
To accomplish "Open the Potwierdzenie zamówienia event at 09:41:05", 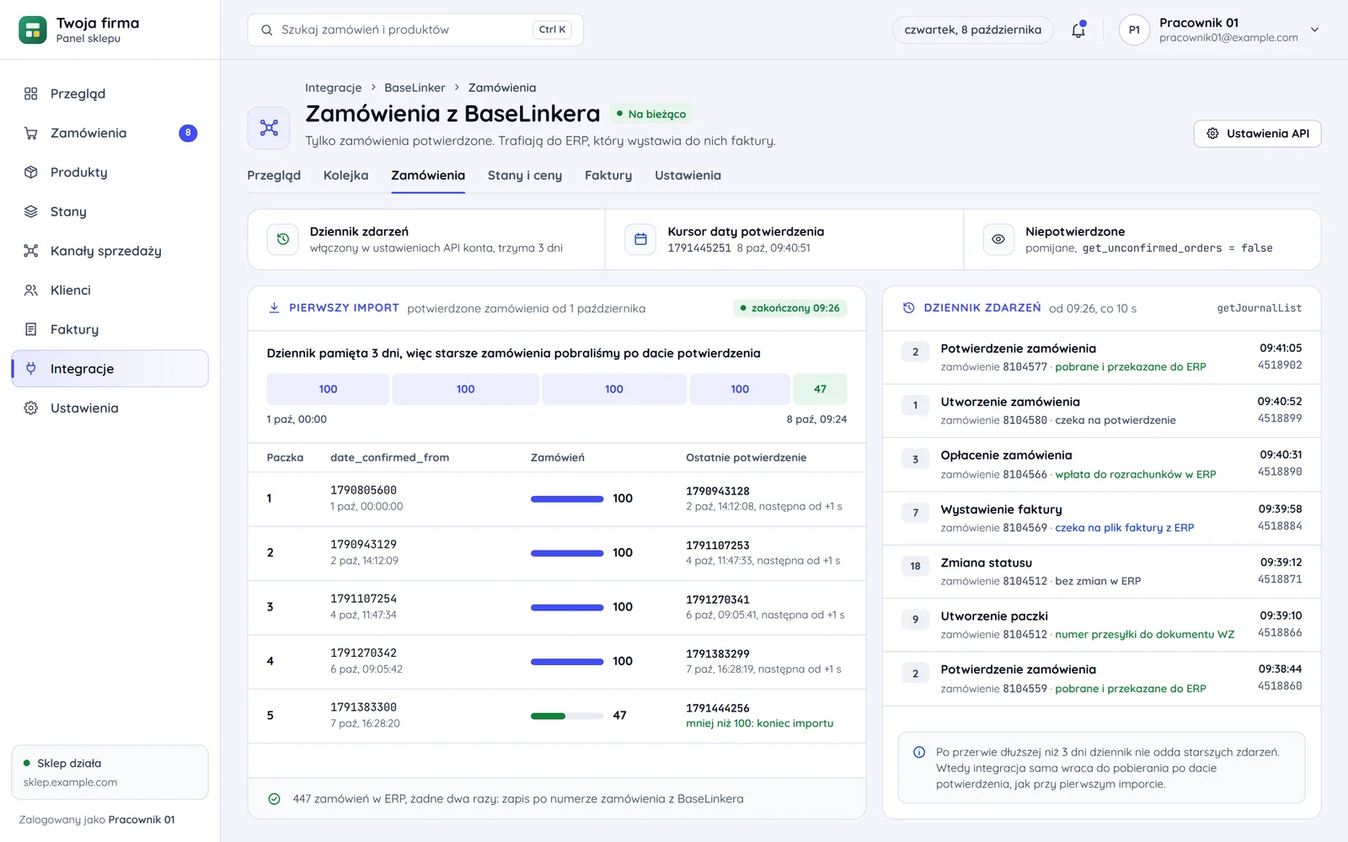I will 1101,357.
